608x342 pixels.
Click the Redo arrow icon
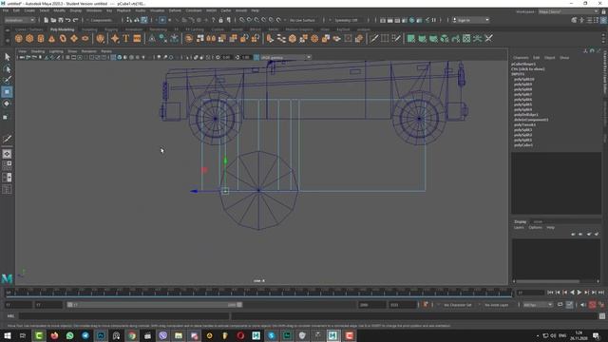click(x=76, y=20)
